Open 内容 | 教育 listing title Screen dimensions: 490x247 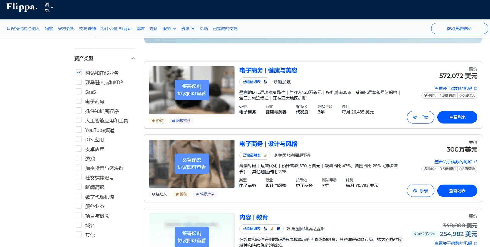254,217
